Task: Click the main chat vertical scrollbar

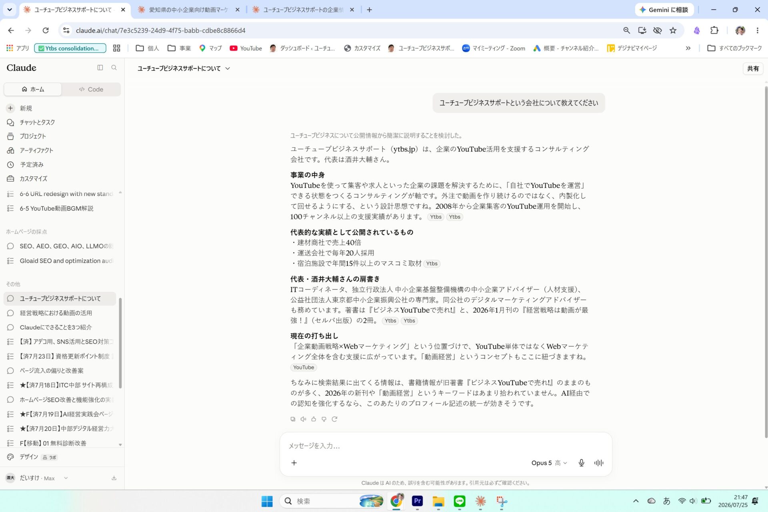Action: [x=766, y=262]
